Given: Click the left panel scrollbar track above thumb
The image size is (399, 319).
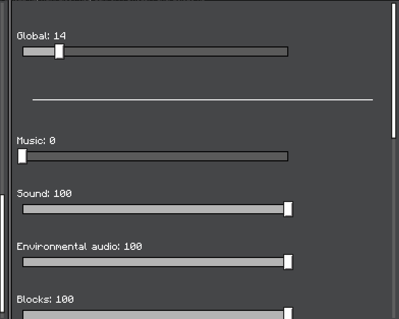Looking at the screenshot, I should point(2,102).
